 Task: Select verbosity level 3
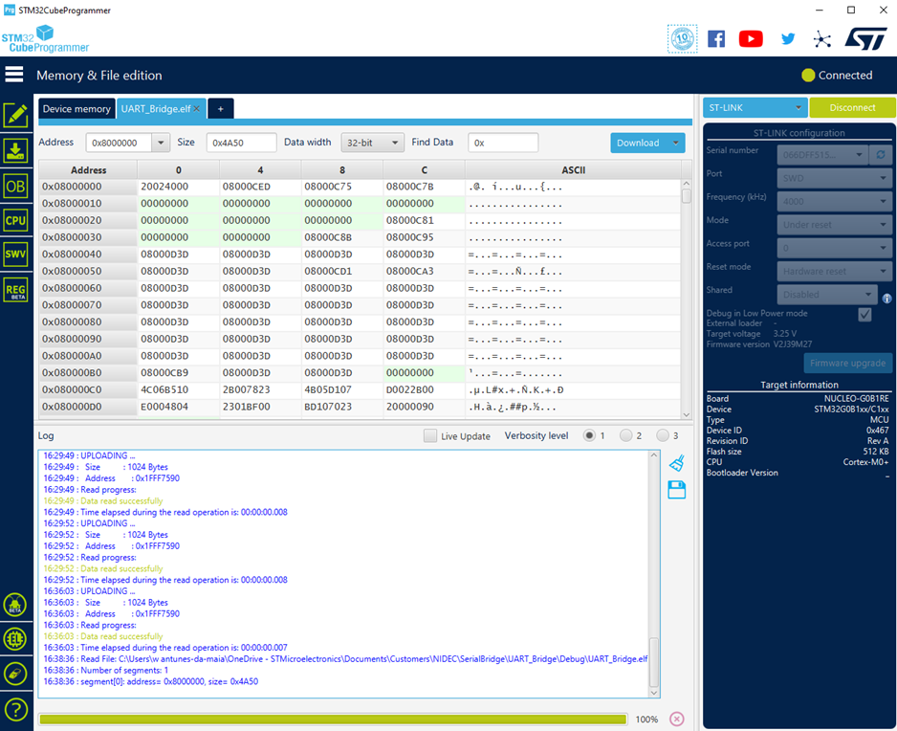click(663, 435)
